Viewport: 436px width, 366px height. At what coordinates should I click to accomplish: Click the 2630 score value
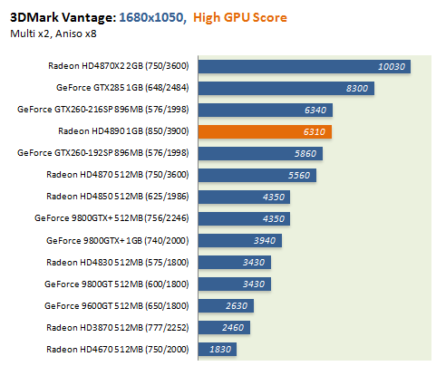(x=237, y=306)
